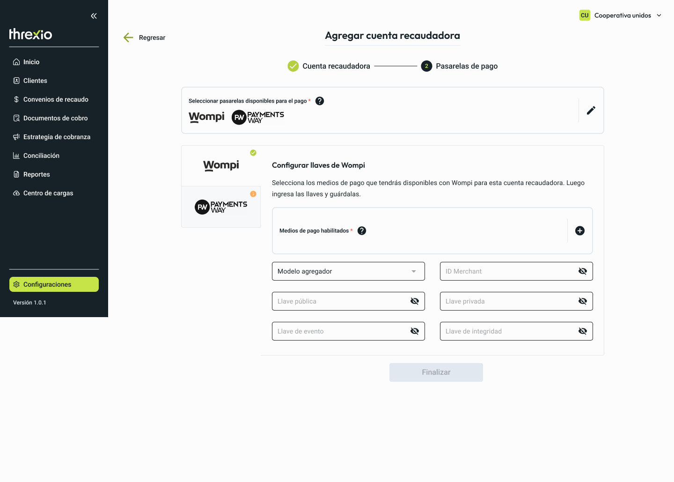Click the Selecciona los medios de pago description

(x=428, y=188)
